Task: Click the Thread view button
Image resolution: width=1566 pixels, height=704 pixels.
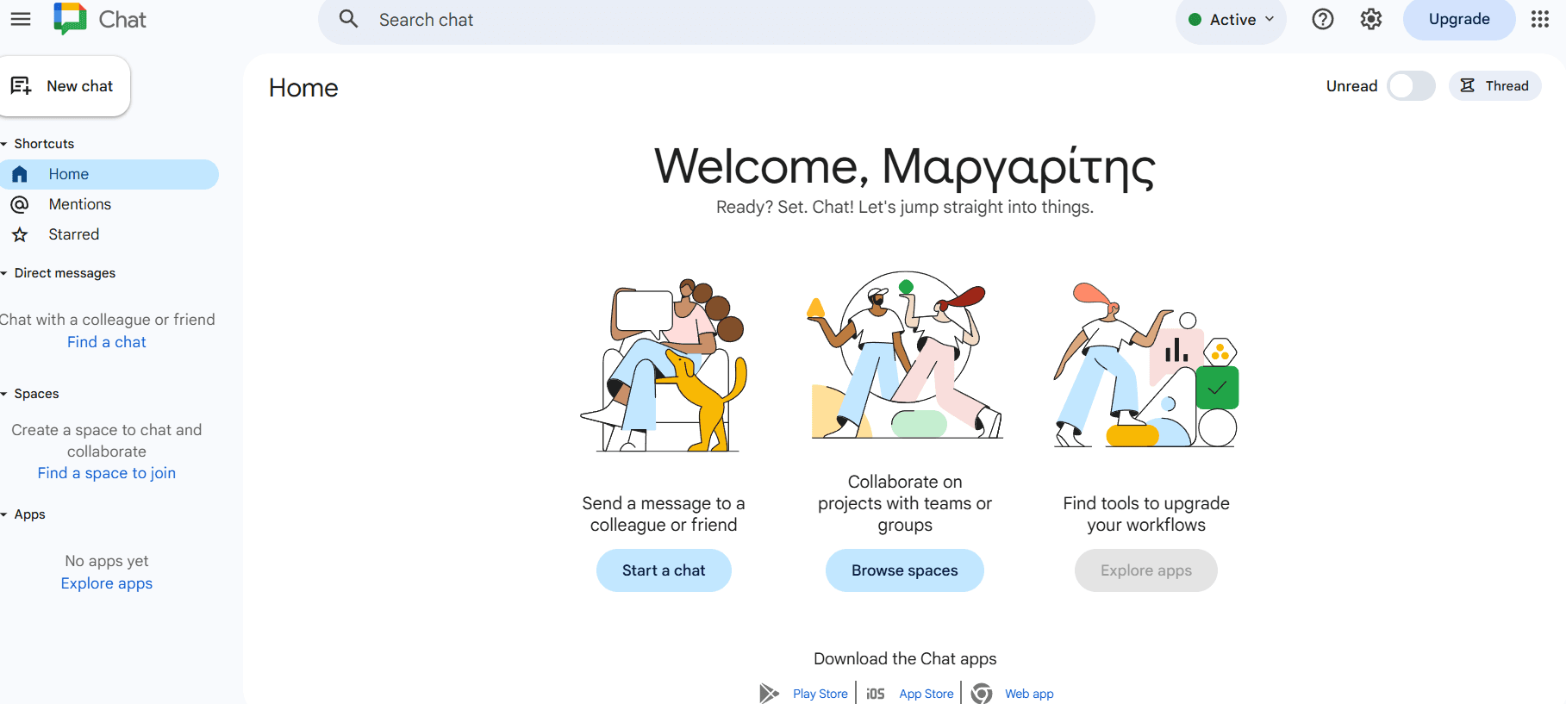Action: [x=1494, y=86]
